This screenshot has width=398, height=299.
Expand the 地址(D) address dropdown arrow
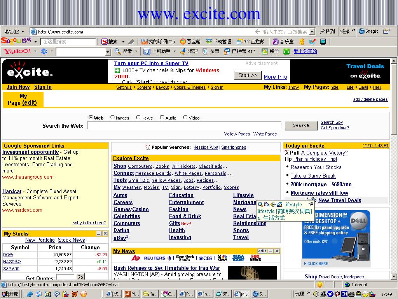pyautogui.click(x=23, y=32)
